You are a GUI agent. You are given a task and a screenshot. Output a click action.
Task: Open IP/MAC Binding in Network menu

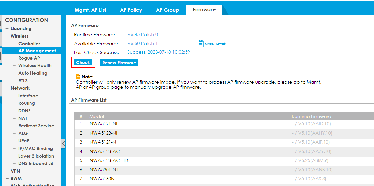(35, 148)
